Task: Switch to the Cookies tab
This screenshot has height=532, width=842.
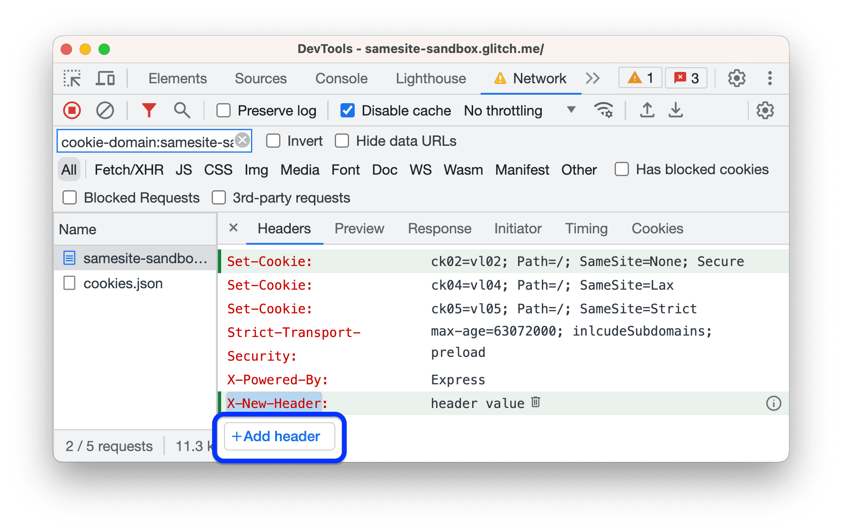Action: 657,229
